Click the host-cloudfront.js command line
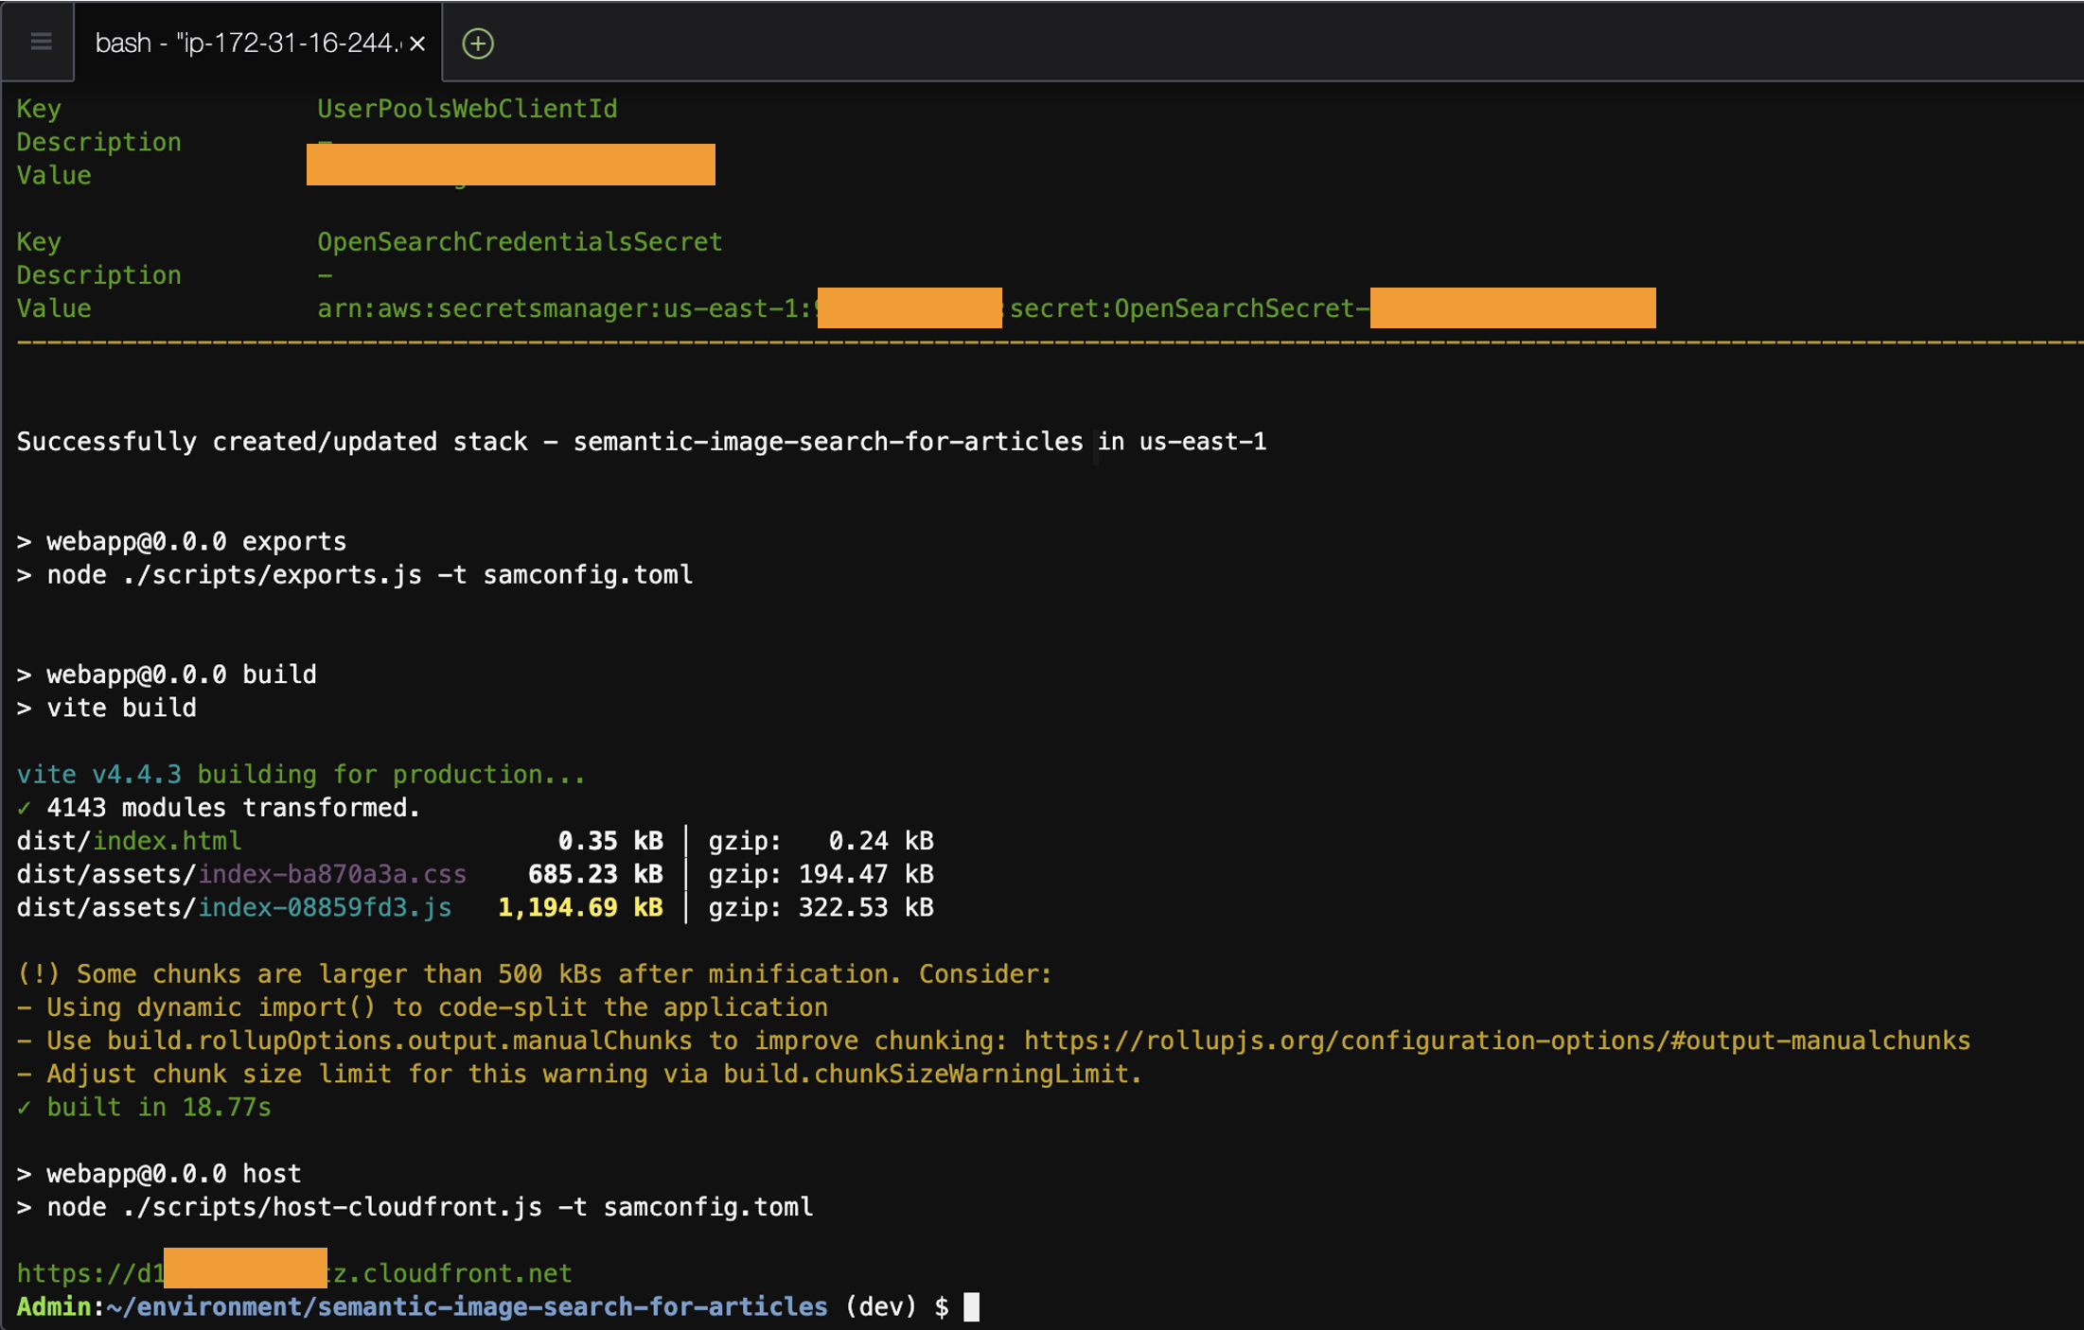2084x1330 pixels. (430, 1207)
